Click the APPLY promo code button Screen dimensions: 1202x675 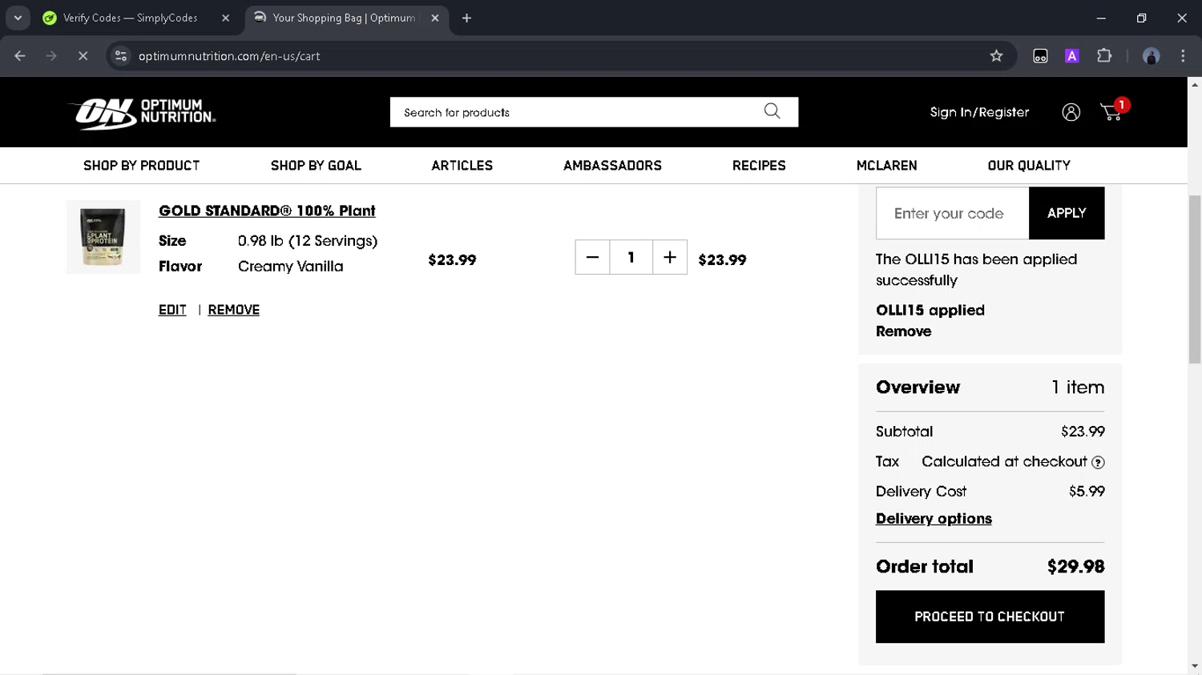tap(1067, 213)
